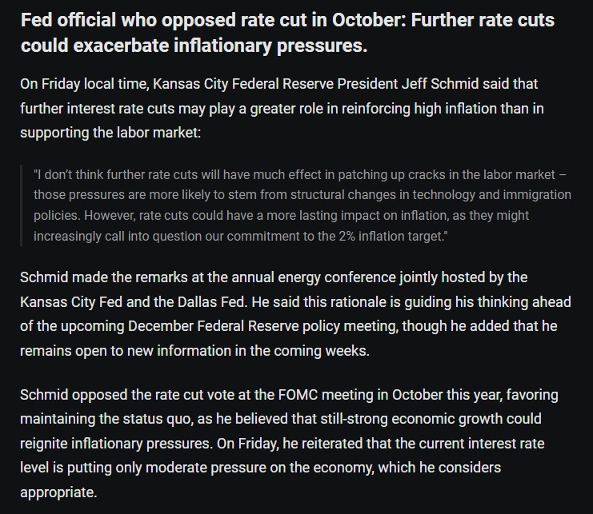The width and height of the screenshot is (593, 514).
Task: Click the final word "appropriate."
Action: click(x=58, y=492)
